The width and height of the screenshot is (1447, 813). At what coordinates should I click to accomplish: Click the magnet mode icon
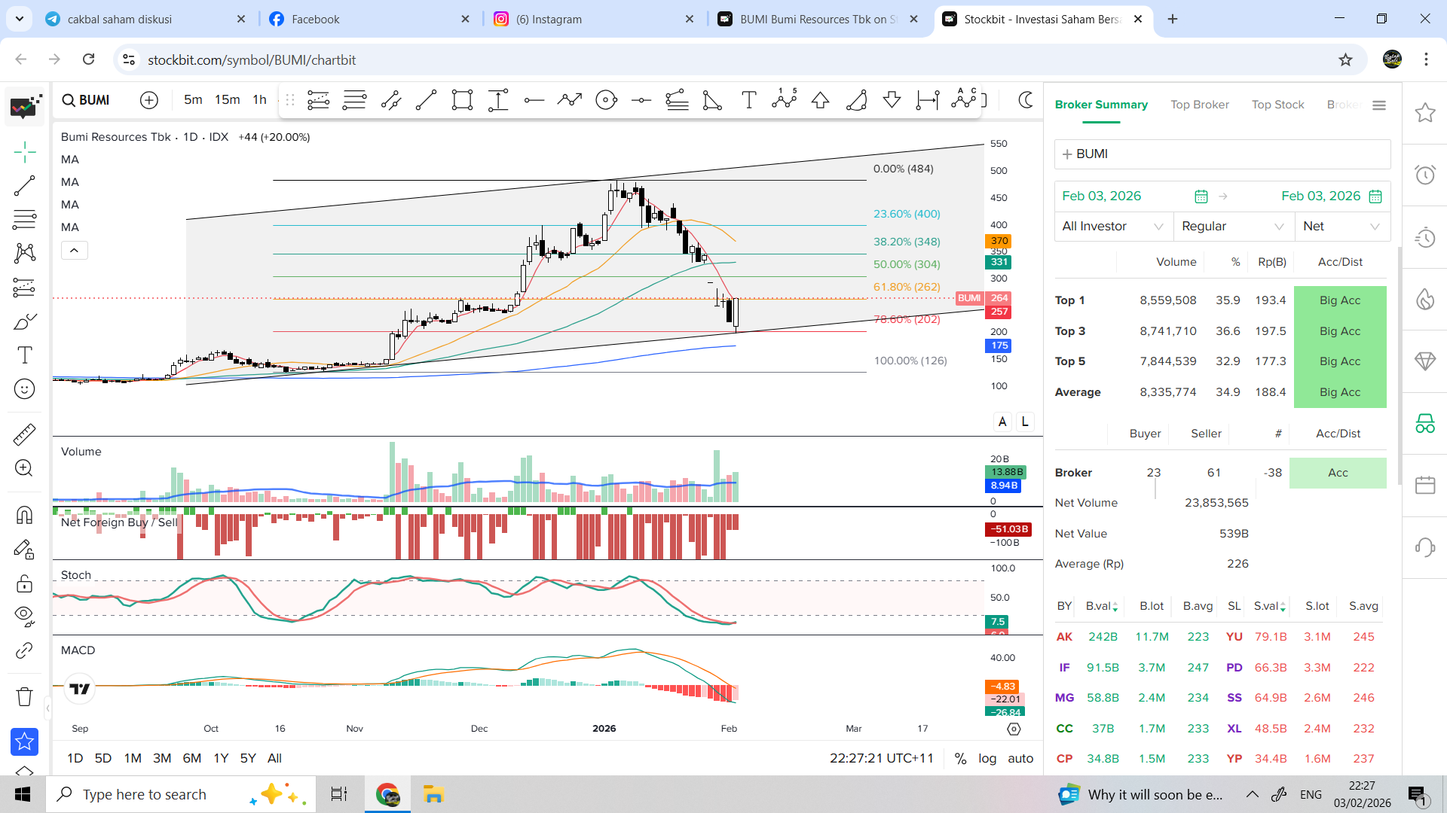[24, 515]
